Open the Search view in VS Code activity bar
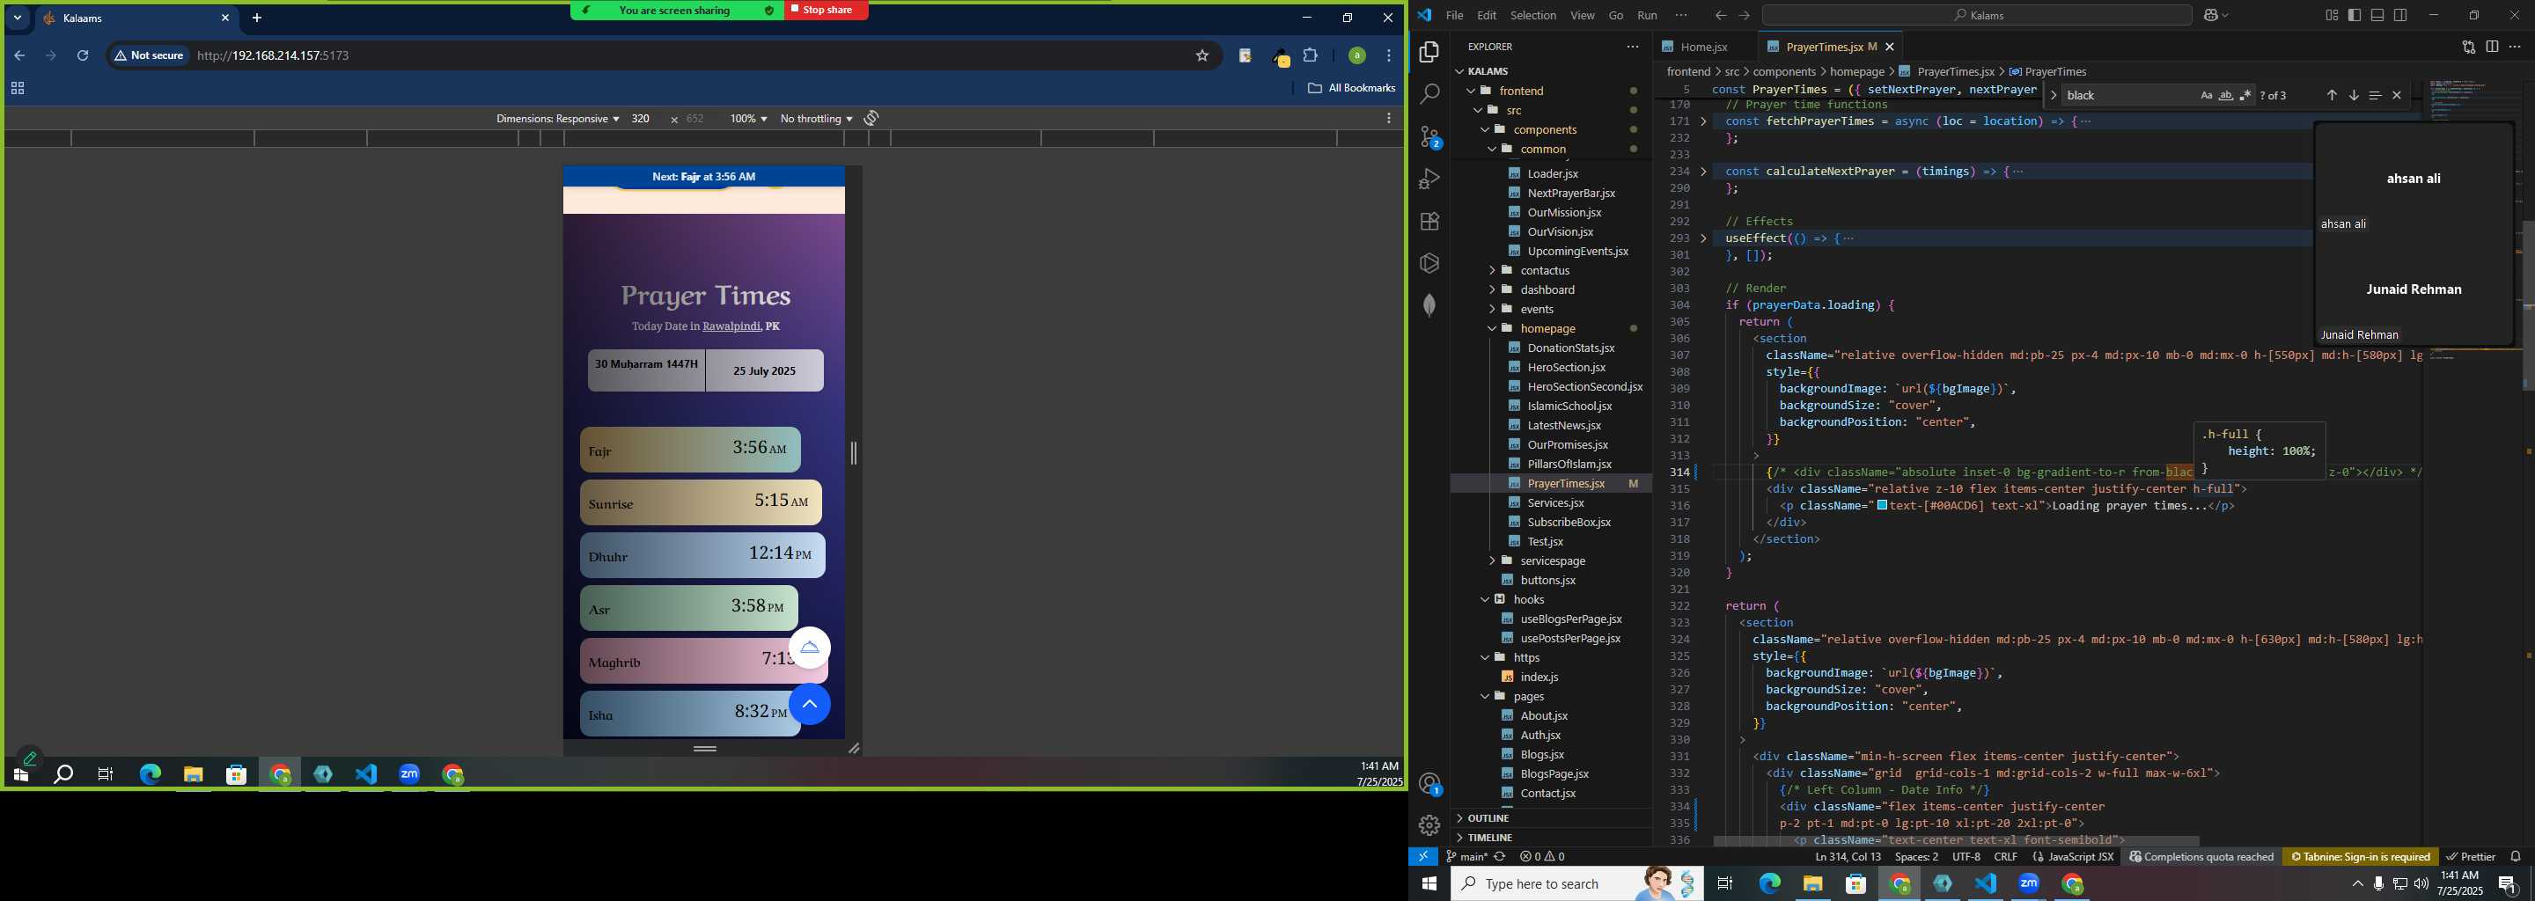The width and height of the screenshot is (2535, 901). coord(1429,94)
